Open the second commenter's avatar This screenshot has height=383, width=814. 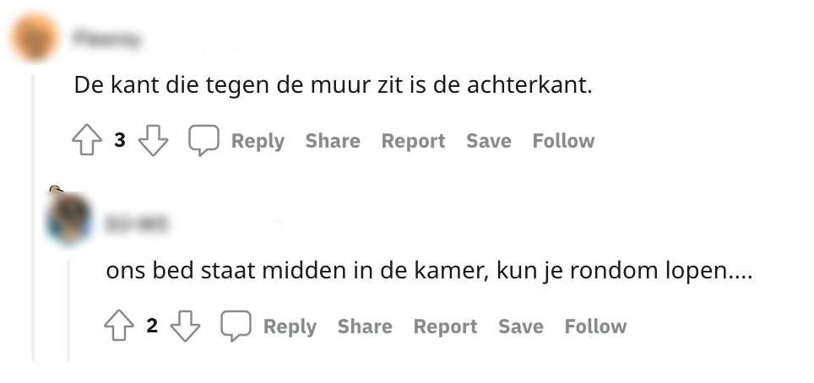click(69, 221)
